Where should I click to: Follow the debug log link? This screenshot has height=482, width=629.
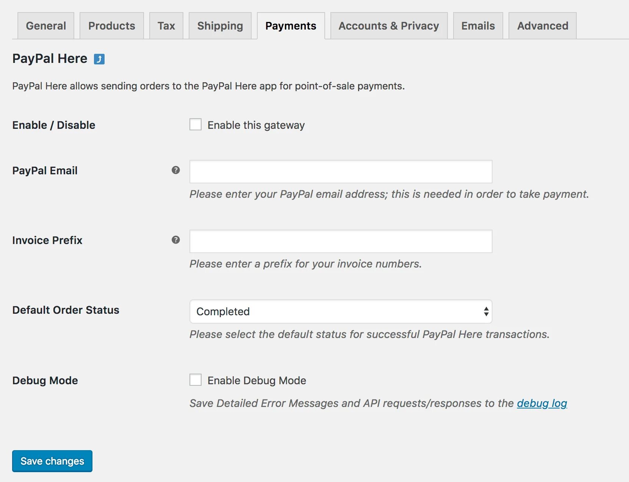point(542,403)
